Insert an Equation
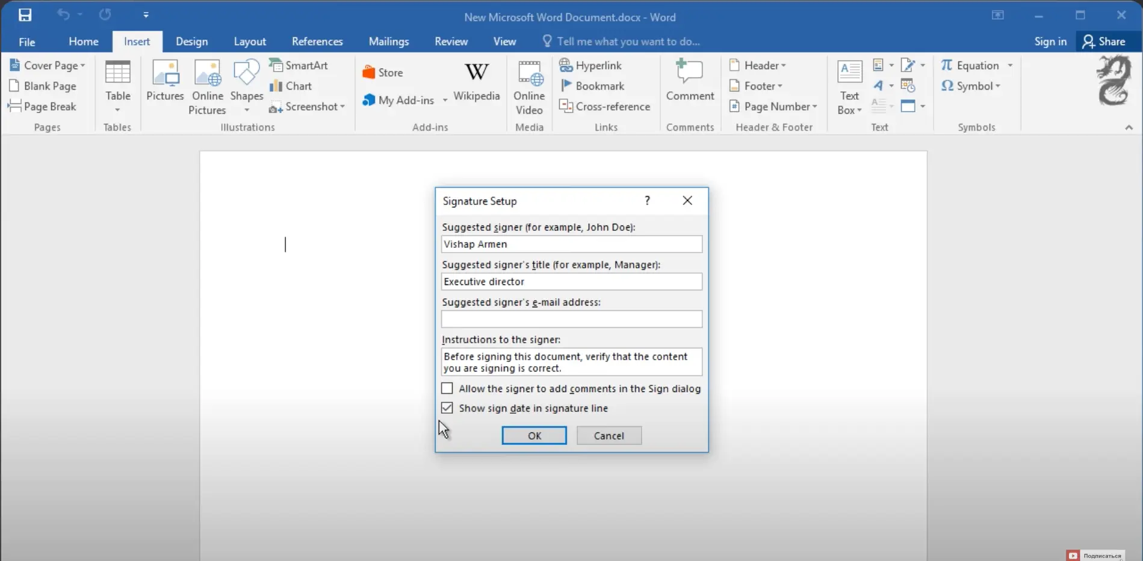The image size is (1143, 561). (970, 66)
